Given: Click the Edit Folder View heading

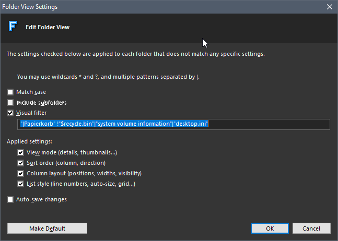Looking at the screenshot, I should [48, 27].
